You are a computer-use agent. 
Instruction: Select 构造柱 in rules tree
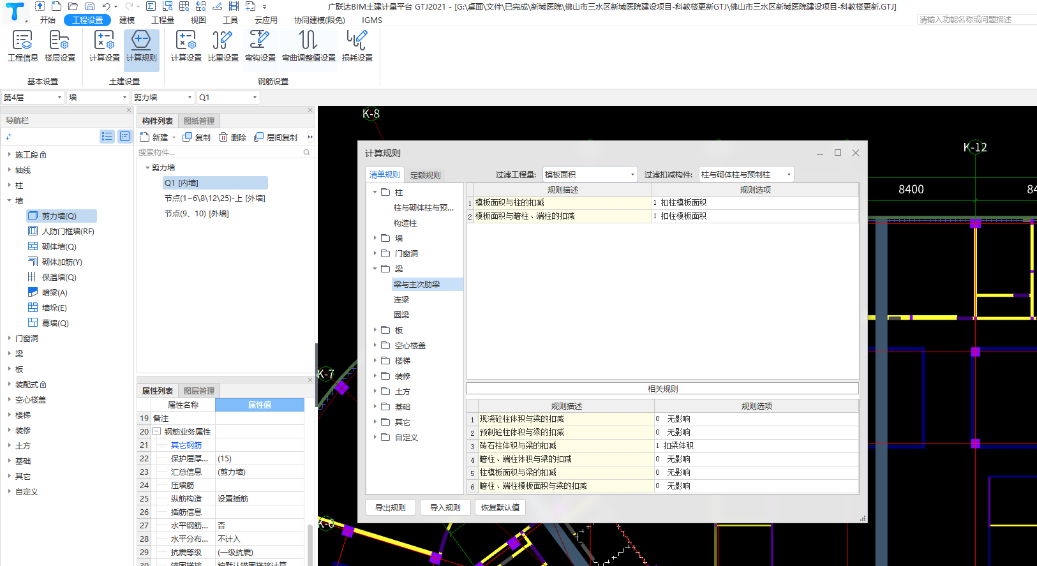(405, 223)
